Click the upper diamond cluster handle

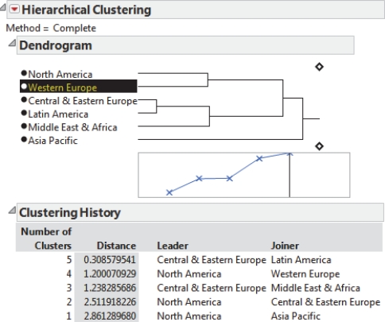(319, 67)
